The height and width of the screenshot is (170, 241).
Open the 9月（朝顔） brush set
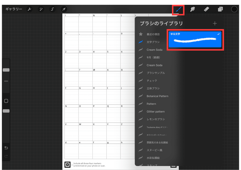tap(153, 57)
